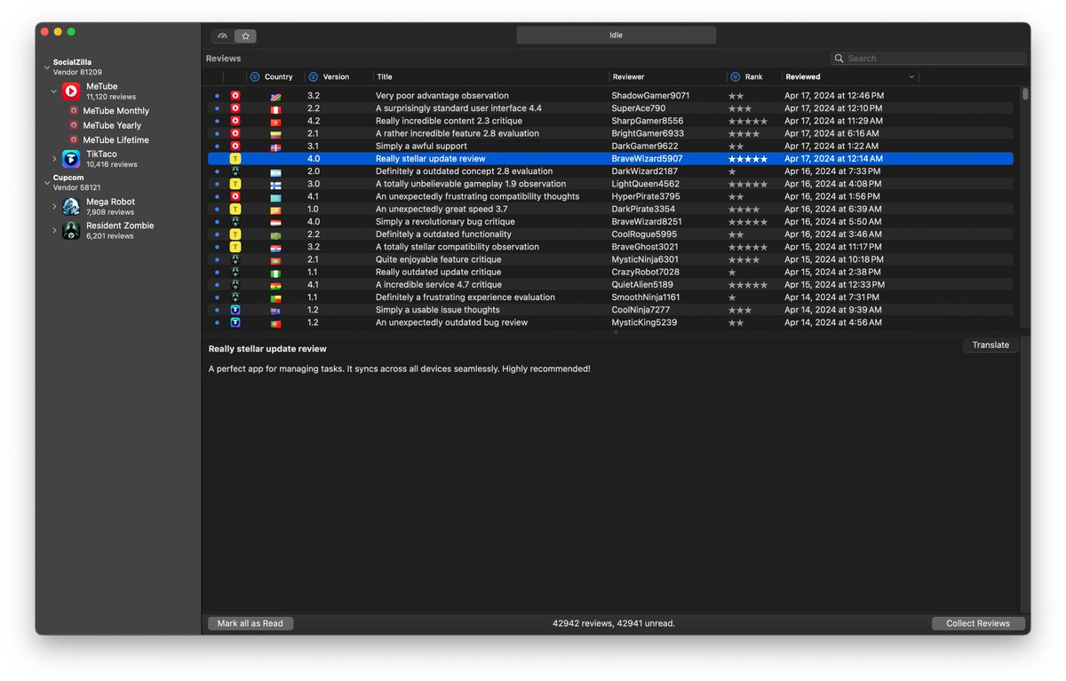Click the star rating in LightQueen4562's row
This screenshot has width=1066, height=681.
click(x=748, y=184)
